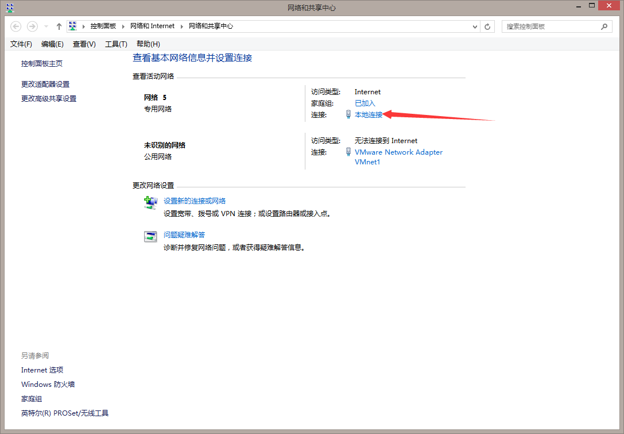The height and width of the screenshot is (434, 624).
Task: Open Windows 防火墙 from See also
Action: pyautogui.click(x=48, y=385)
